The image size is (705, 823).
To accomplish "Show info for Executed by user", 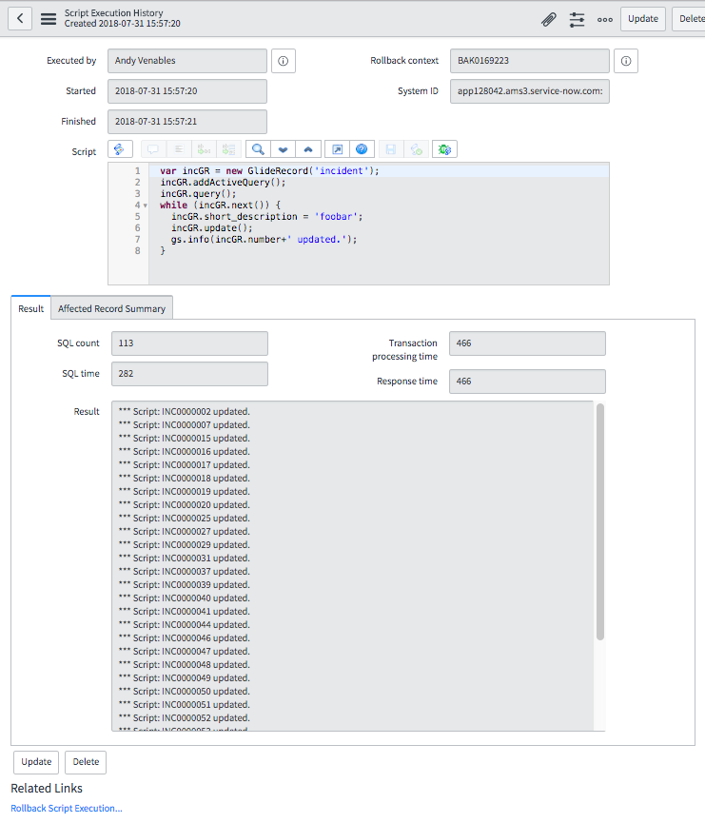I will [x=284, y=61].
